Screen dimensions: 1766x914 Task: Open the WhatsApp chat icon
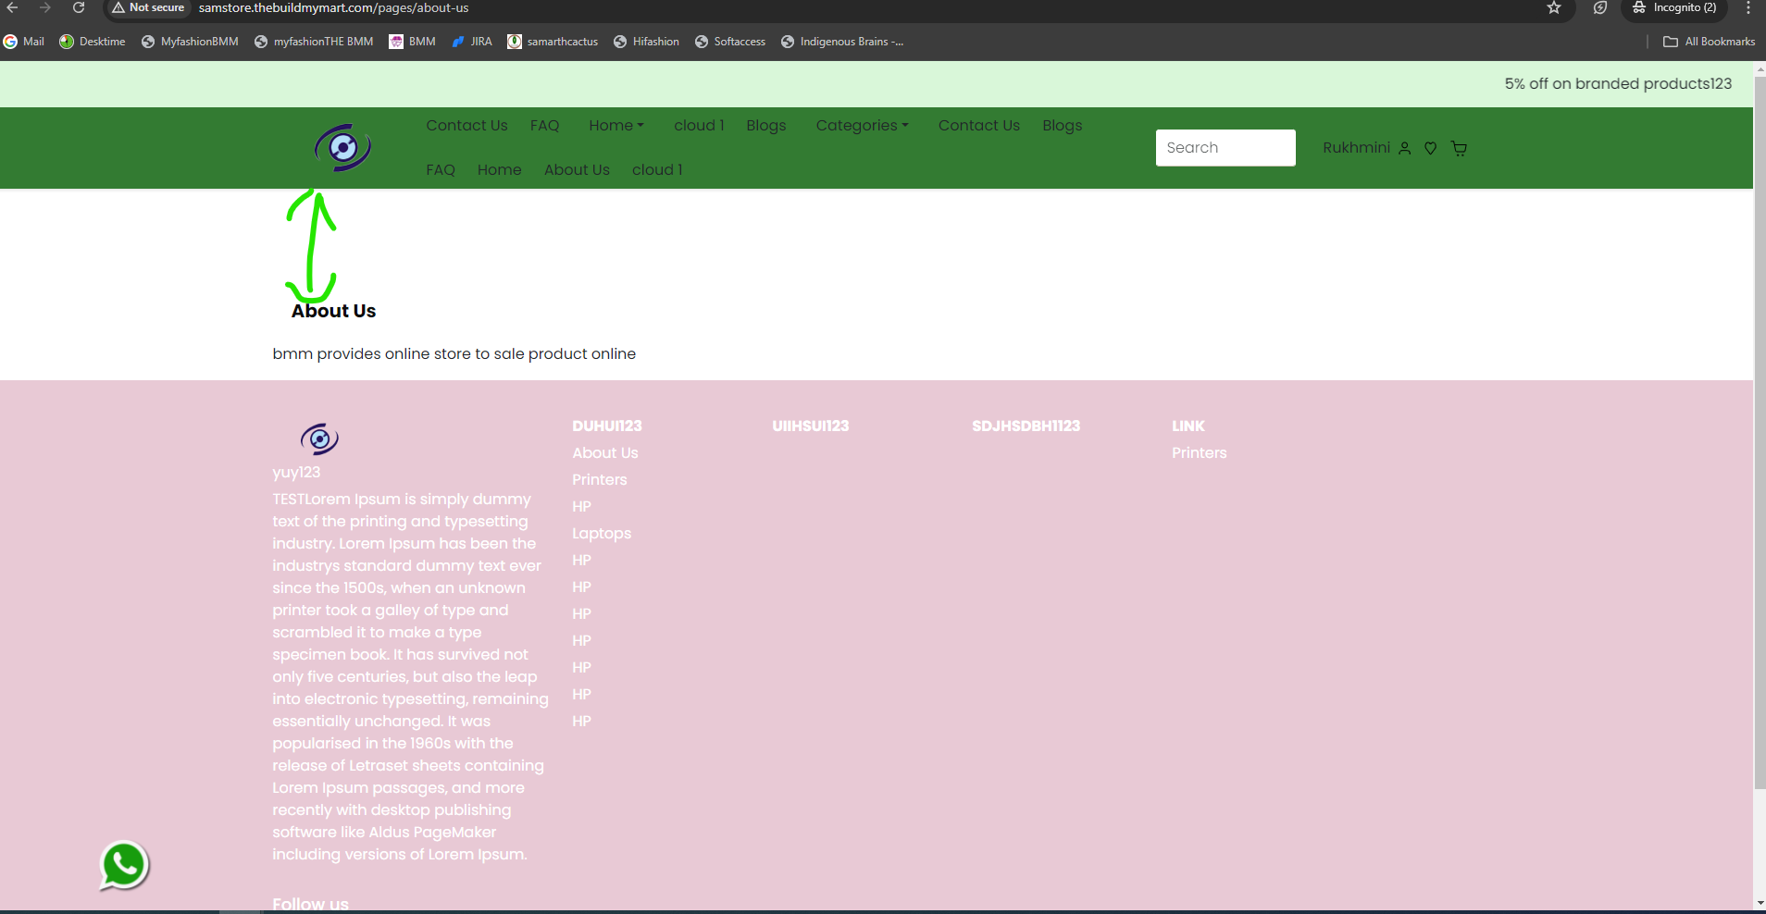(124, 865)
